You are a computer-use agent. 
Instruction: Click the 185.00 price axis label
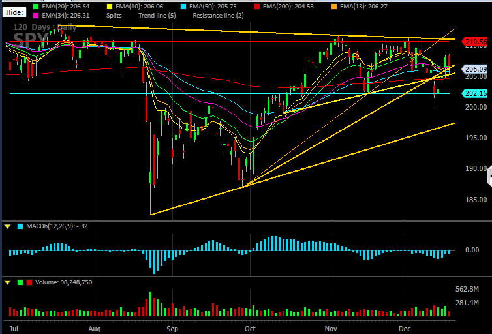click(x=476, y=200)
